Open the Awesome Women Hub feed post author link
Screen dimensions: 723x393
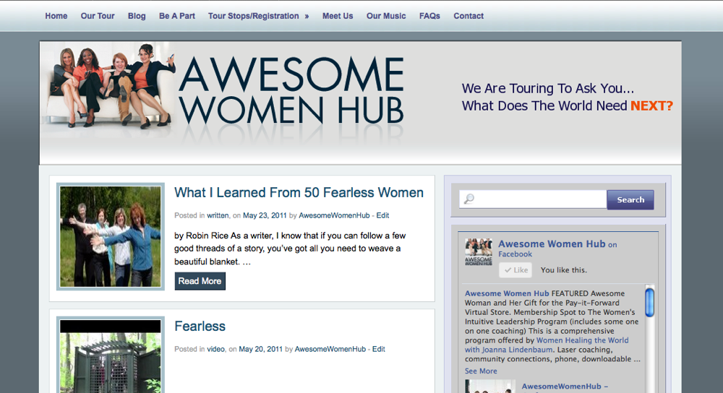pos(507,293)
